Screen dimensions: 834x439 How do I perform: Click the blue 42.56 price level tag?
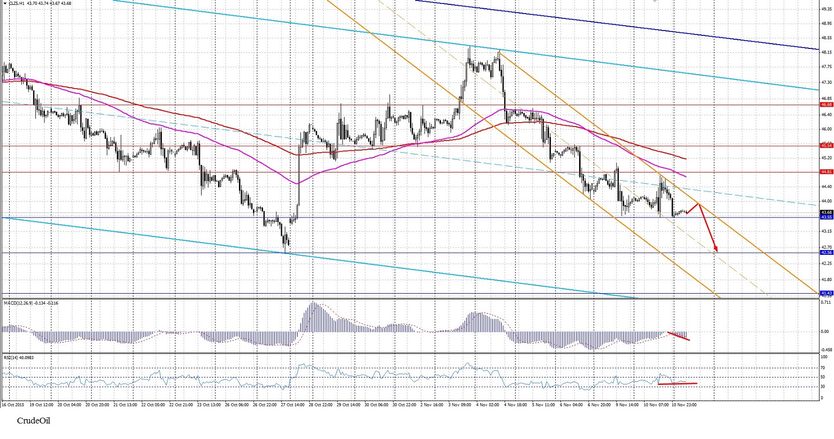(826, 252)
